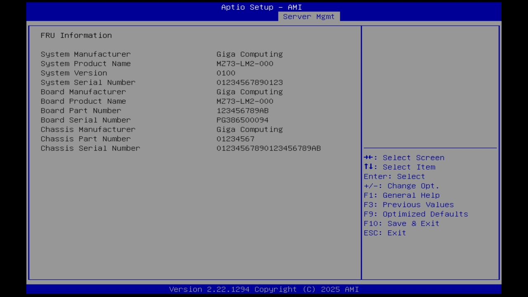Click the System Version value 0100
This screenshot has width=528, height=297.
pyautogui.click(x=226, y=73)
